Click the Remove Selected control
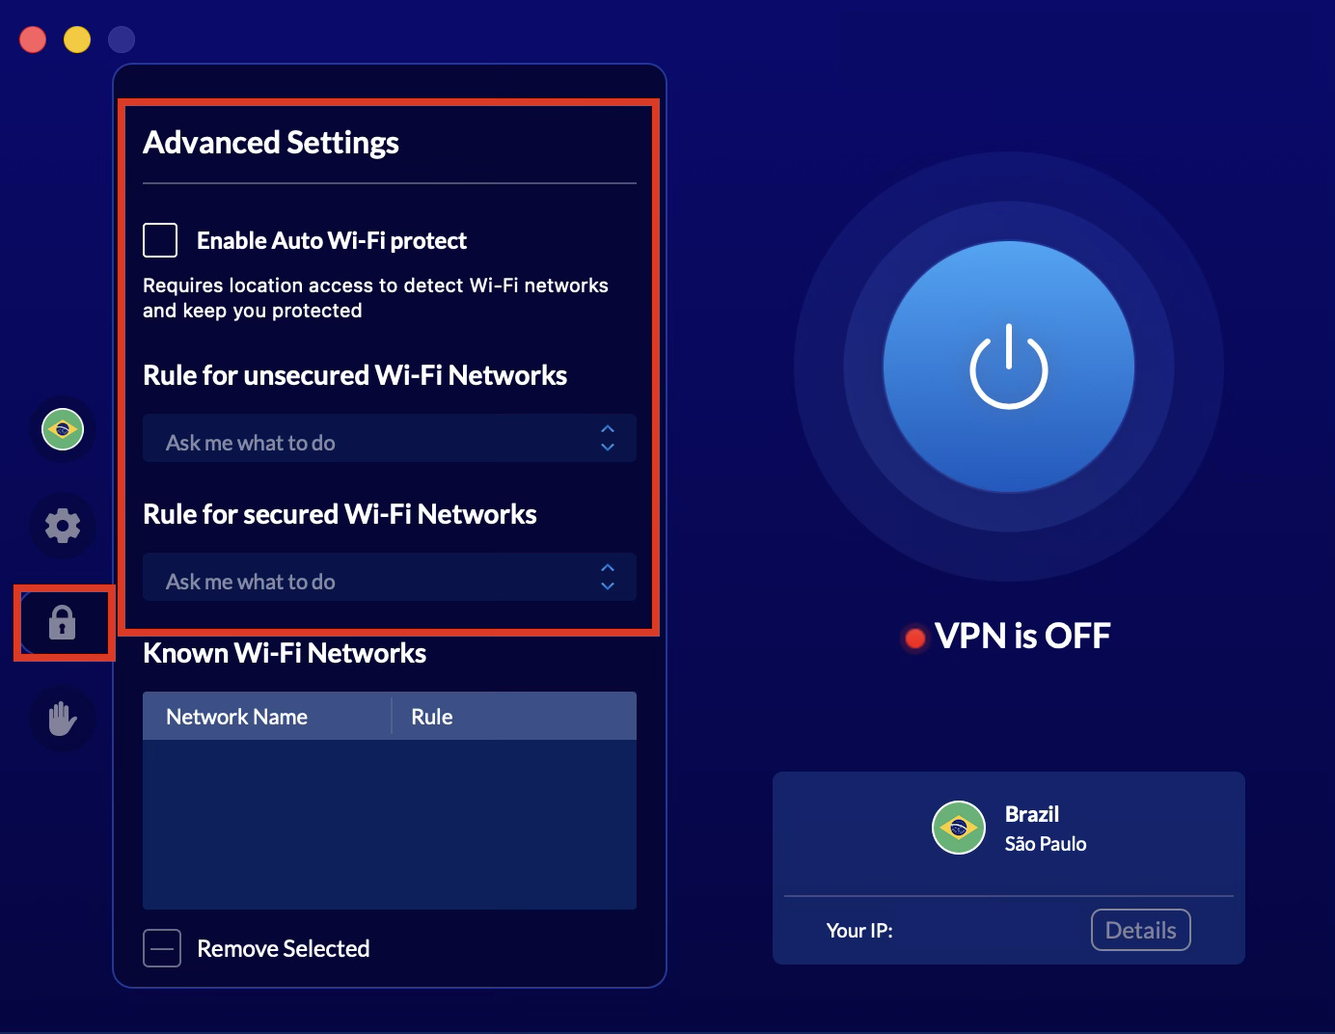 coord(283,948)
